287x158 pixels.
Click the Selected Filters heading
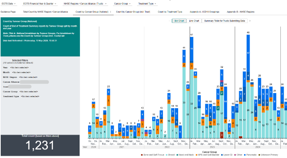20,60
